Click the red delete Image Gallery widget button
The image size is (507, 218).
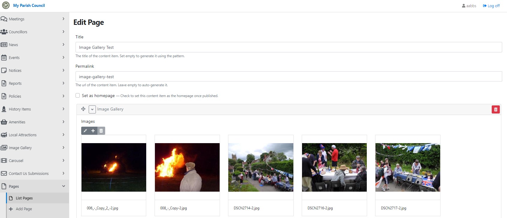496,110
